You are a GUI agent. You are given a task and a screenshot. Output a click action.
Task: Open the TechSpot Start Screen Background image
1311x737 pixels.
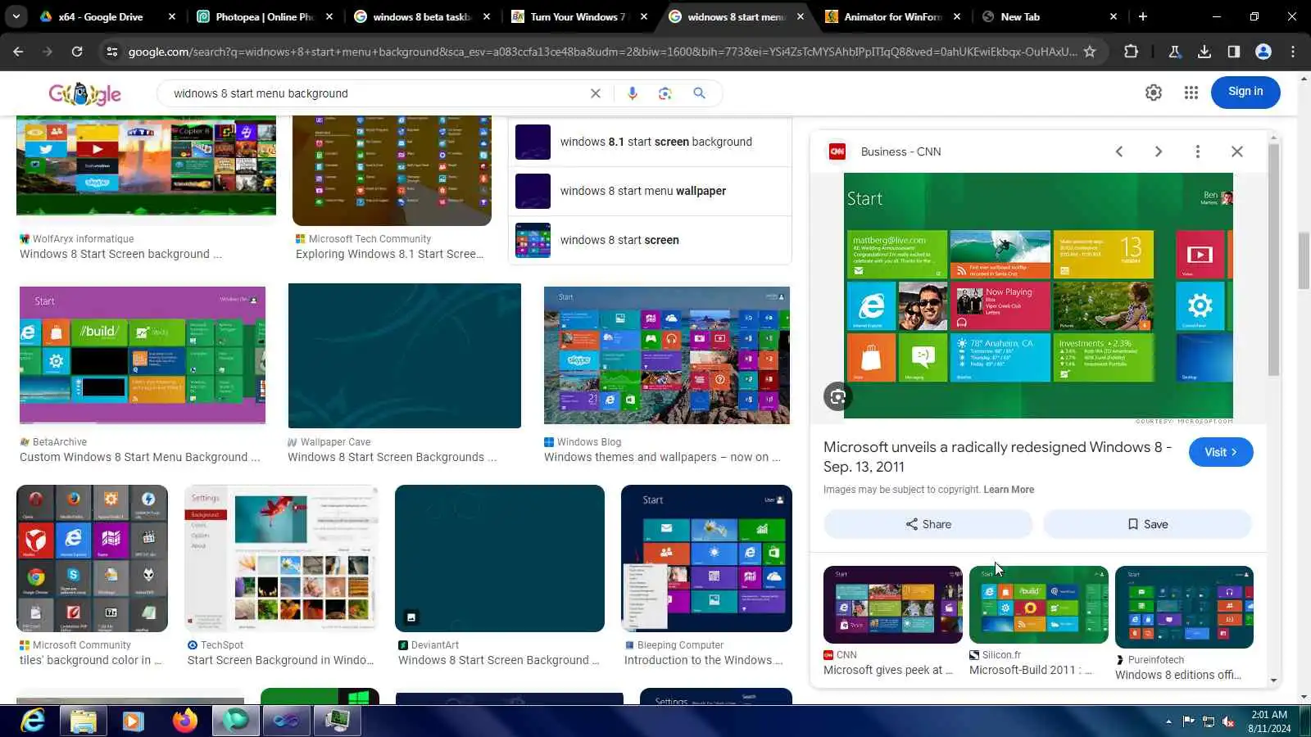click(x=281, y=558)
